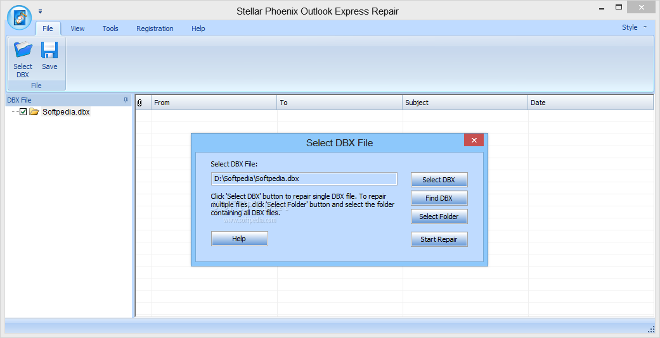The image size is (660, 338).
Task: Click the Softpedia.dbx folder icon
Action: (34, 112)
